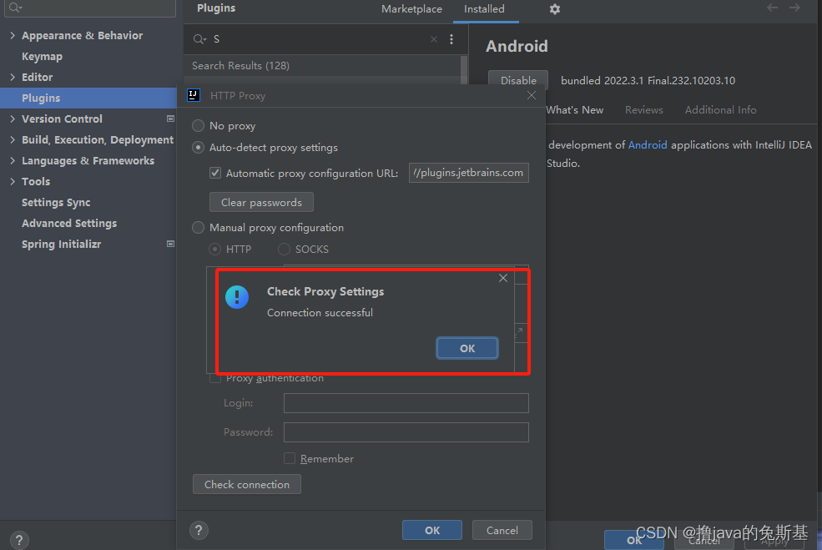Choose the HTTP proxy type
This screenshot has height=550, width=822.
pyautogui.click(x=215, y=249)
